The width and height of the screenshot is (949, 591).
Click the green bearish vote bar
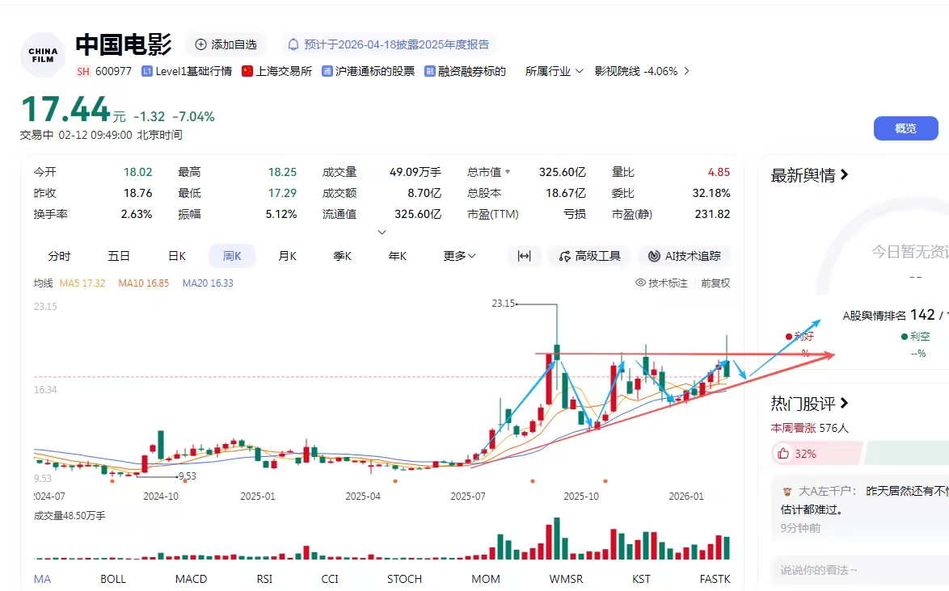[x=907, y=453]
